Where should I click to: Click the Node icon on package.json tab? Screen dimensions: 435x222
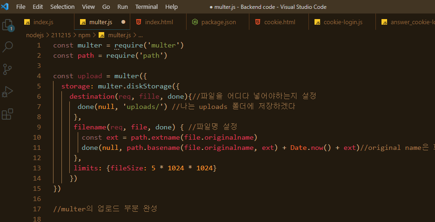coord(195,22)
